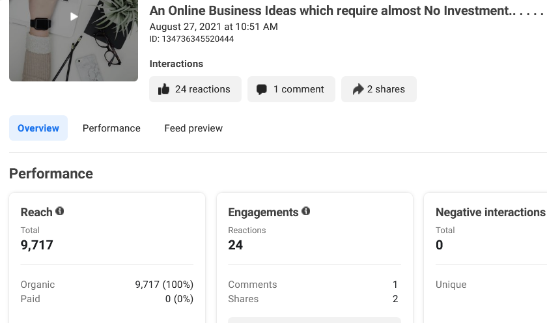547x323 pixels.
Task: Select the Overview tab
Action: click(38, 128)
